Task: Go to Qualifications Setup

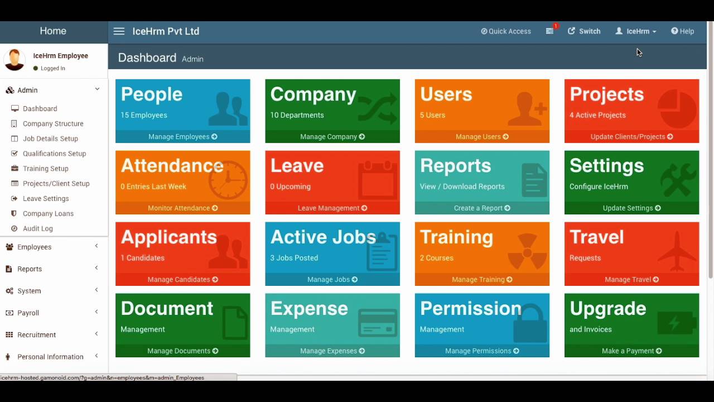Action: click(54, 154)
